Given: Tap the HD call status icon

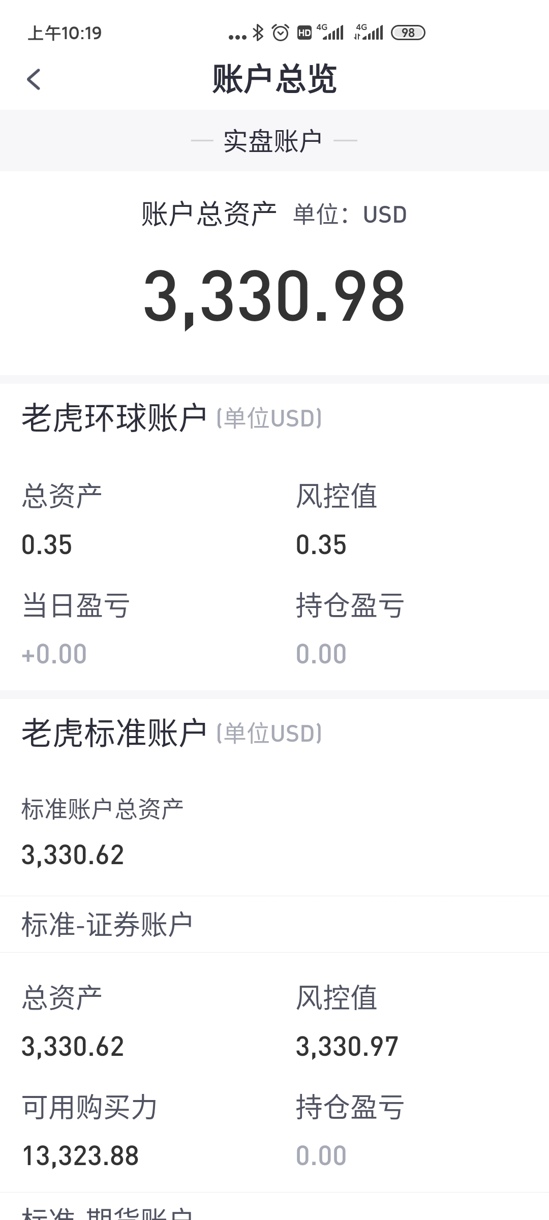Looking at the screenshot, I should click(304, 33).
